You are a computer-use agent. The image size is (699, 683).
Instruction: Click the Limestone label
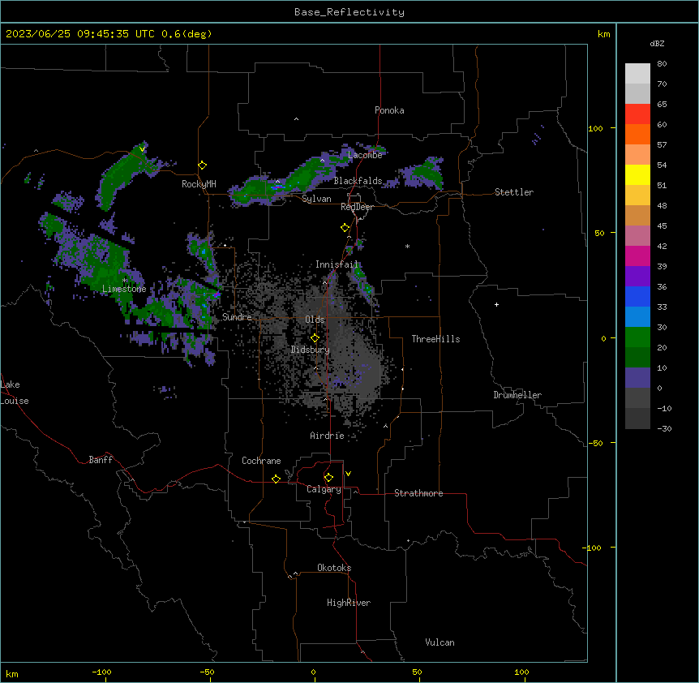(124, 289)
